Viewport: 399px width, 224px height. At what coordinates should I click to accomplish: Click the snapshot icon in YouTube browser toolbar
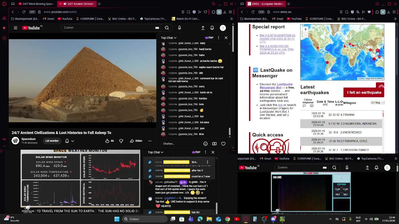(189, 12)
